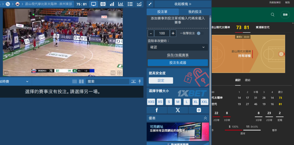Click the 搜索 market search field

[x=108, y=81]
